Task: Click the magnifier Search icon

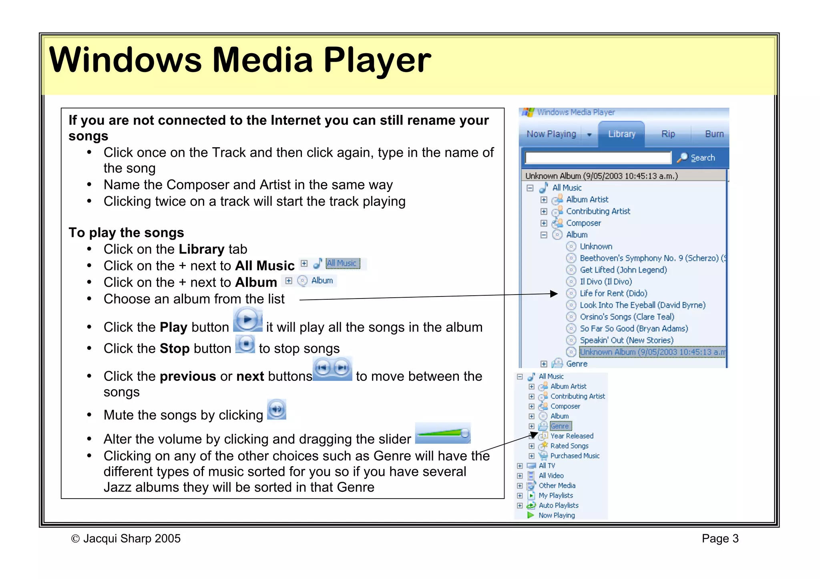Action: (682, 158)
